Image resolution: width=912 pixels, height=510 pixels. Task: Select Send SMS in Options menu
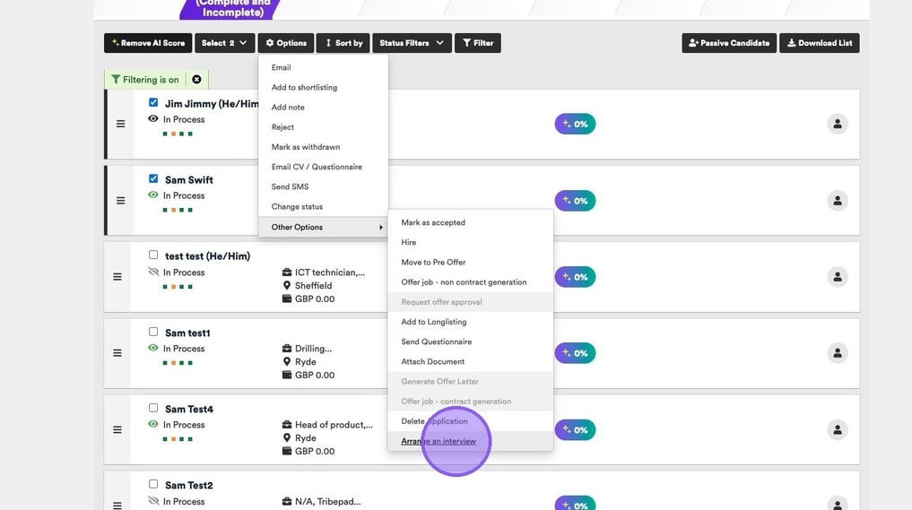(290, 186)
